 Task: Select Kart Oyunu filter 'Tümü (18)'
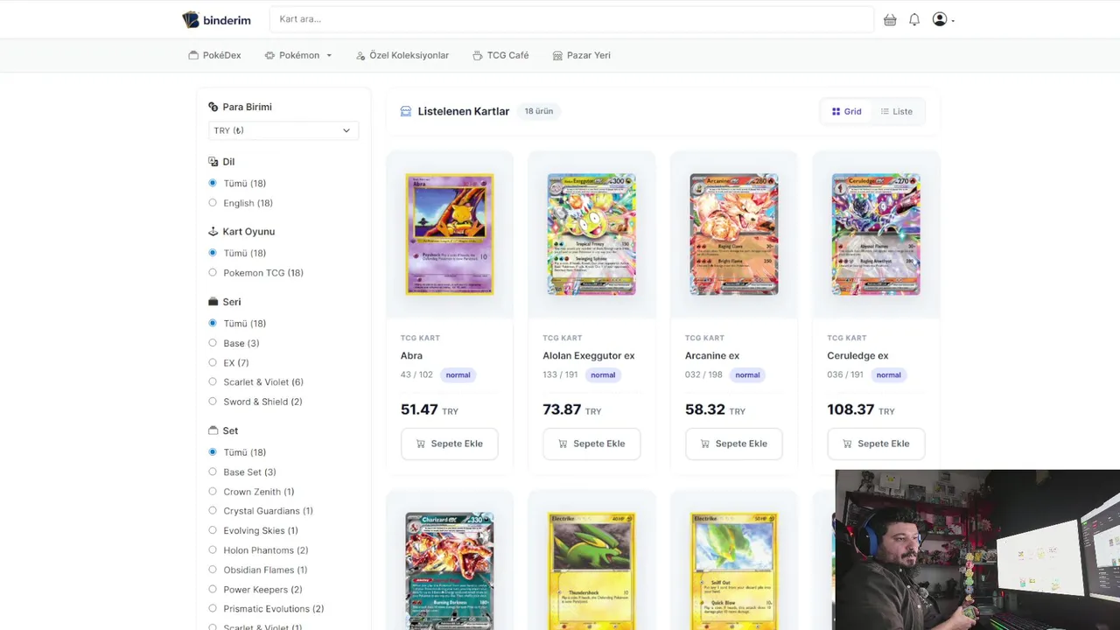237,253
